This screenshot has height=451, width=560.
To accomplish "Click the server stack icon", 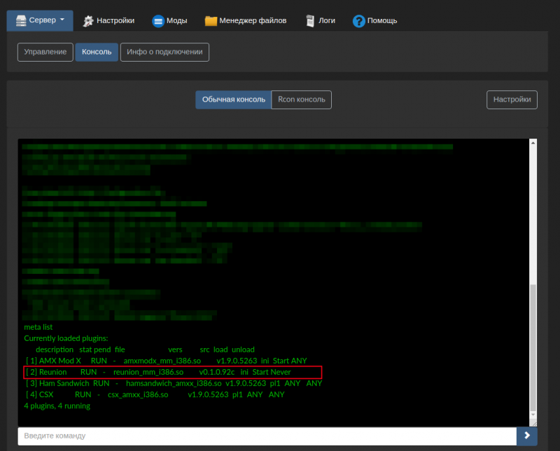I will click(21, 21).
